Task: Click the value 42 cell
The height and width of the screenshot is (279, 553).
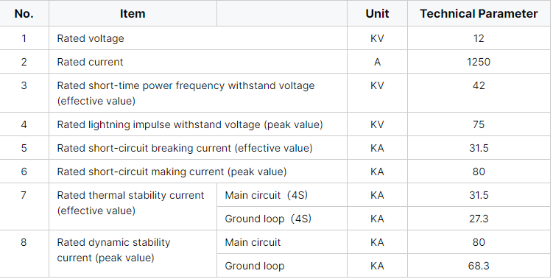Action: [479, 93]
